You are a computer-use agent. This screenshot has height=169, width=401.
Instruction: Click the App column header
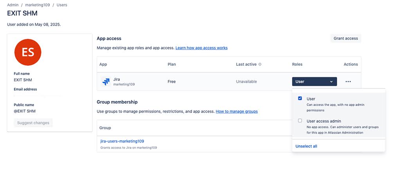point(103,64)
